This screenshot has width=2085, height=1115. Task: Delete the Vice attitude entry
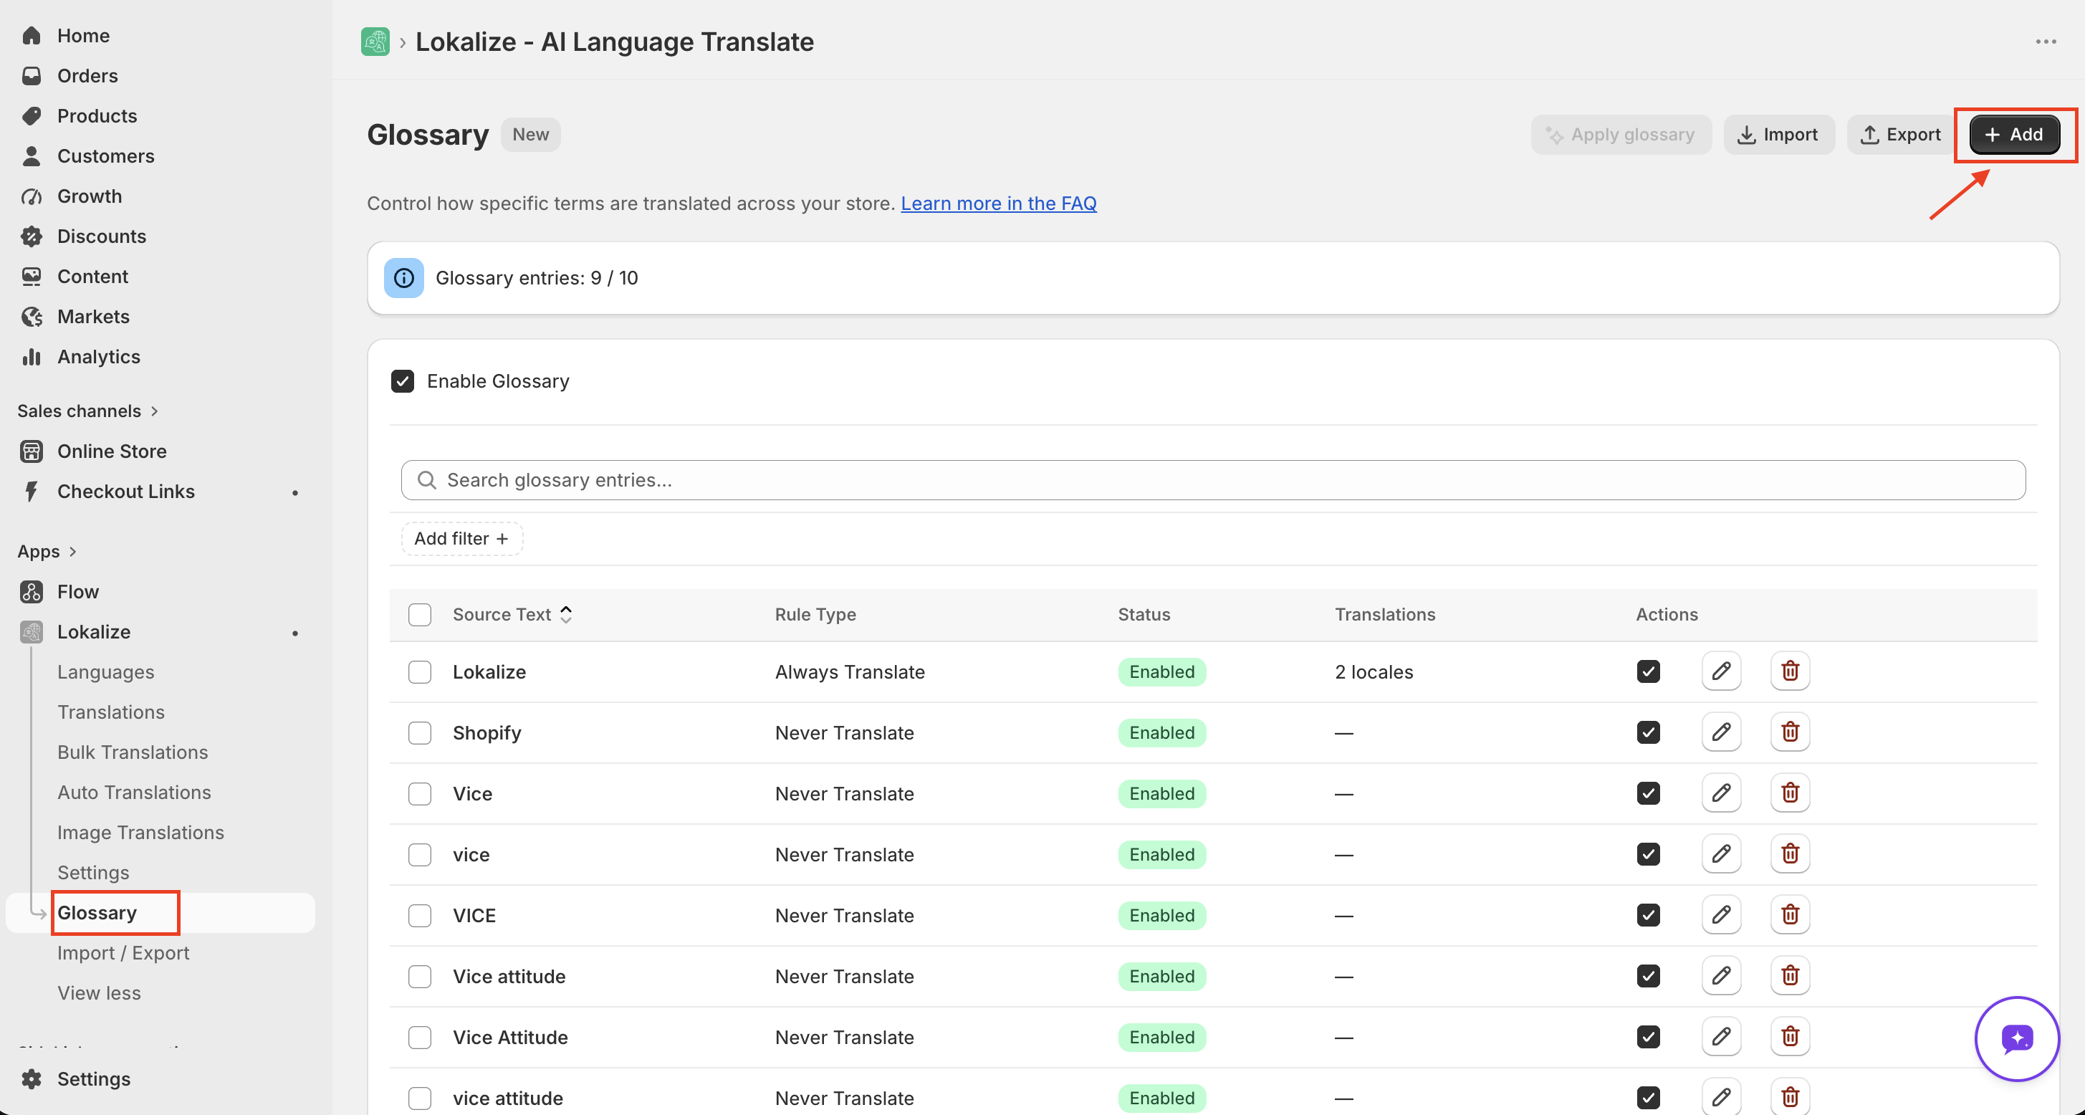click(x=1790, y=976)
